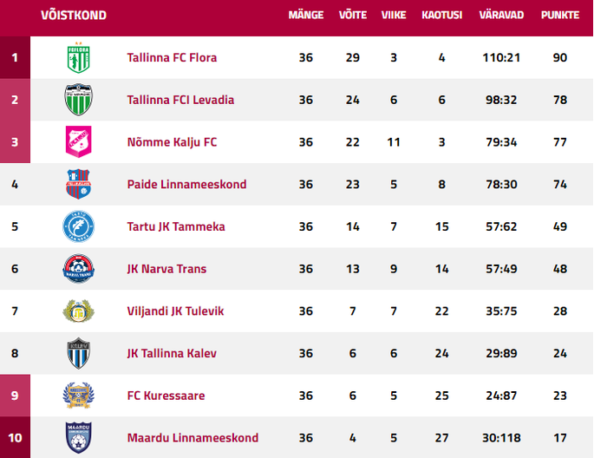Click the Maardu Linnameeskond shield logo
Screen dimensions: 594x458
(x=78, y=437)
